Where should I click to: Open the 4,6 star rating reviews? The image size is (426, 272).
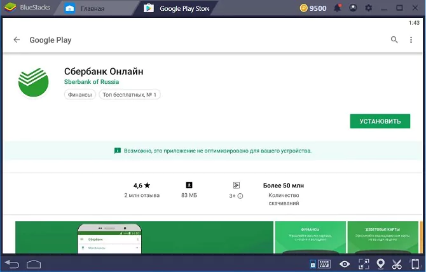point(142,186)
